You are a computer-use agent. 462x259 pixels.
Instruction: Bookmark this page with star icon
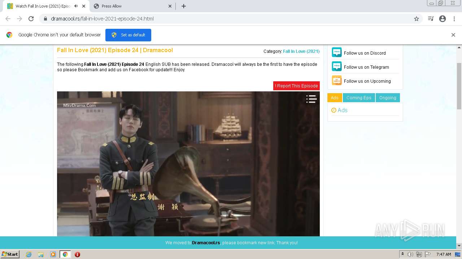click(x=417, y=19)
